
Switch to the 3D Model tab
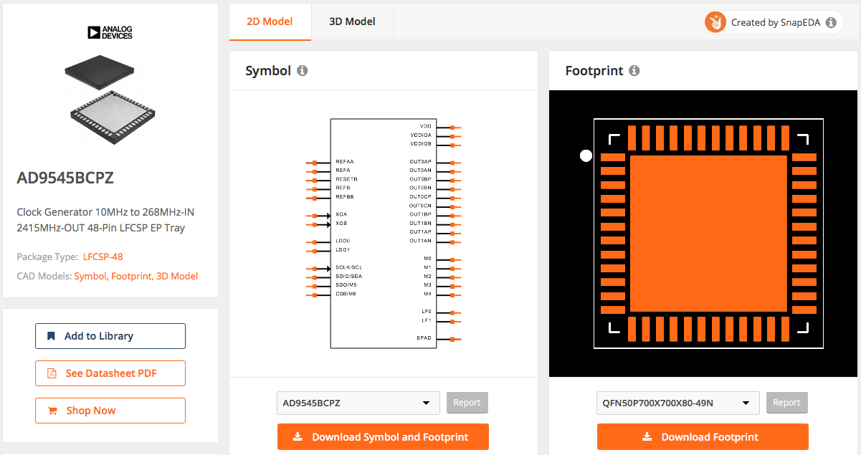tap(352, 21)
